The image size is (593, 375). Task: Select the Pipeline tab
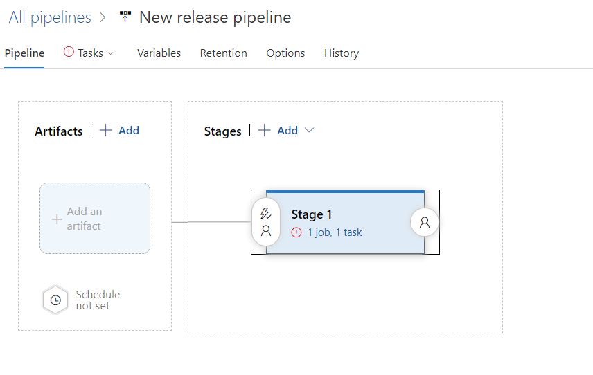tap(24, 53)
